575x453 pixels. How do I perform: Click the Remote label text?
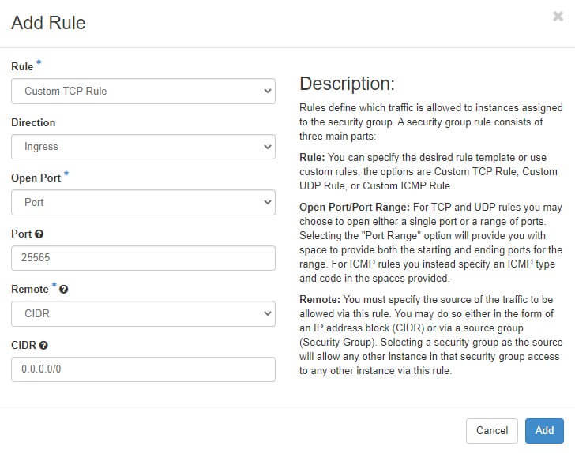(x=30, y=290)
